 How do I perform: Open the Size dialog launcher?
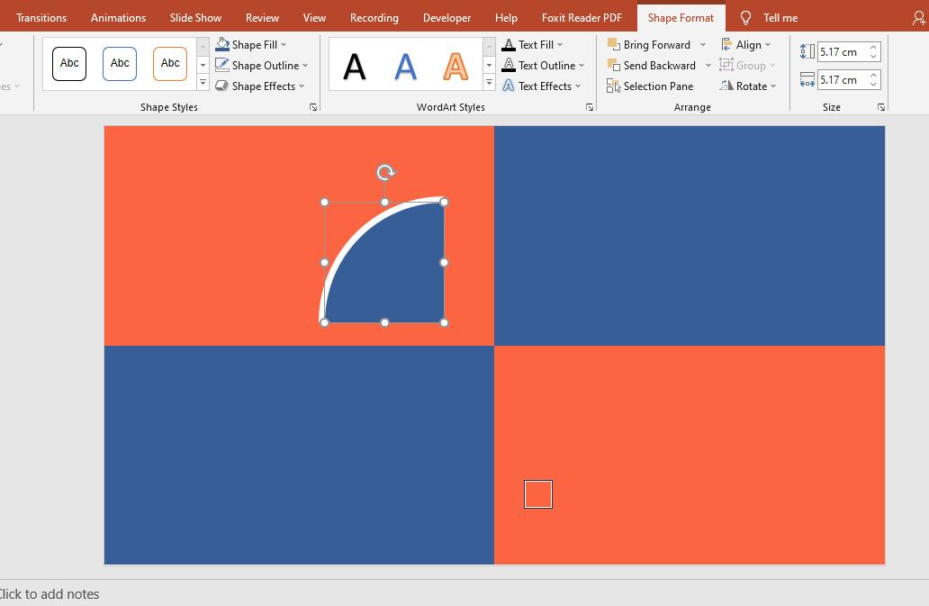tap(880, 106)
